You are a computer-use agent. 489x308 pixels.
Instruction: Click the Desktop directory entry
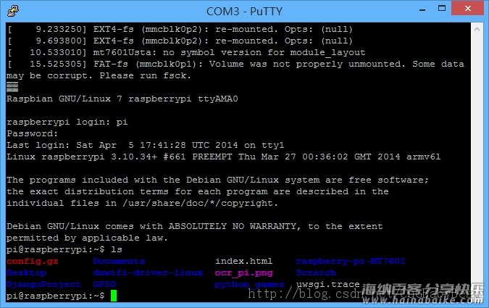pos(27,272)
